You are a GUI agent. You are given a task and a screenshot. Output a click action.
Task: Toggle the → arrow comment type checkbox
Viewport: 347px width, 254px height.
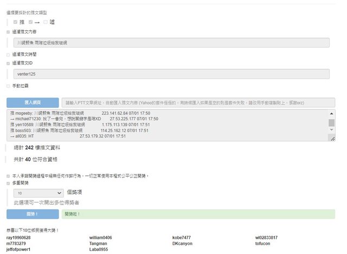tap(31, 22)
